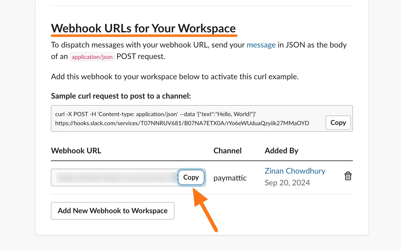Delete the paymattic webhook with trash icon
The image size is (401, 251).
[x=348, y=176]
